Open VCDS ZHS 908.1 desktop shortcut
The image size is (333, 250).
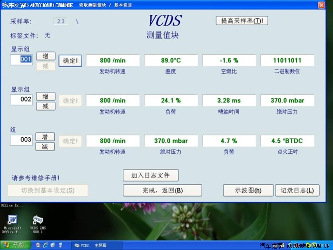(x=39, y=220)
